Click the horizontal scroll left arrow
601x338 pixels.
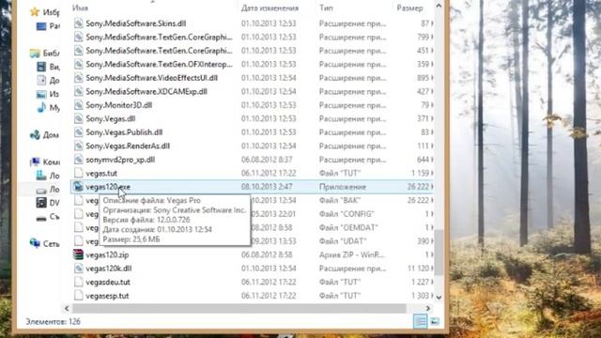tap(67, 308)
